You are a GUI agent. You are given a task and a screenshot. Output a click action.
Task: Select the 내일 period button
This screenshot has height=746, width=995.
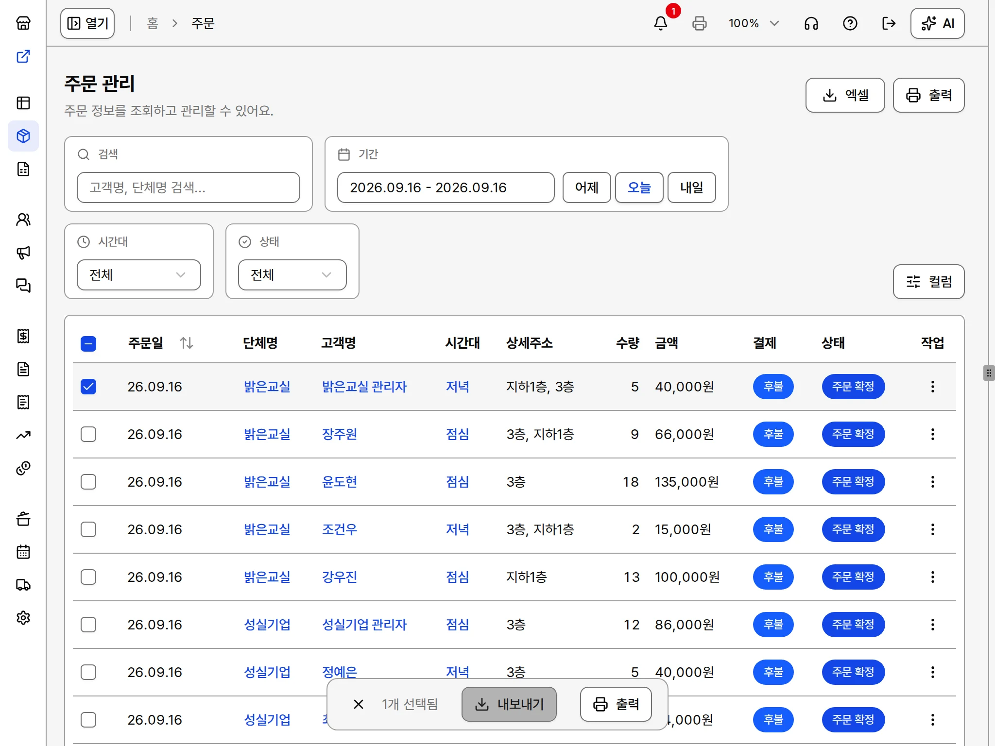[x=692, y=187]
